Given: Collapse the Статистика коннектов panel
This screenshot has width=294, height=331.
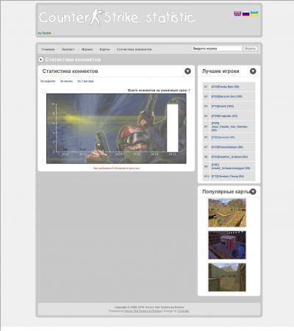Looking at the screenshot, I should (187, 71).
